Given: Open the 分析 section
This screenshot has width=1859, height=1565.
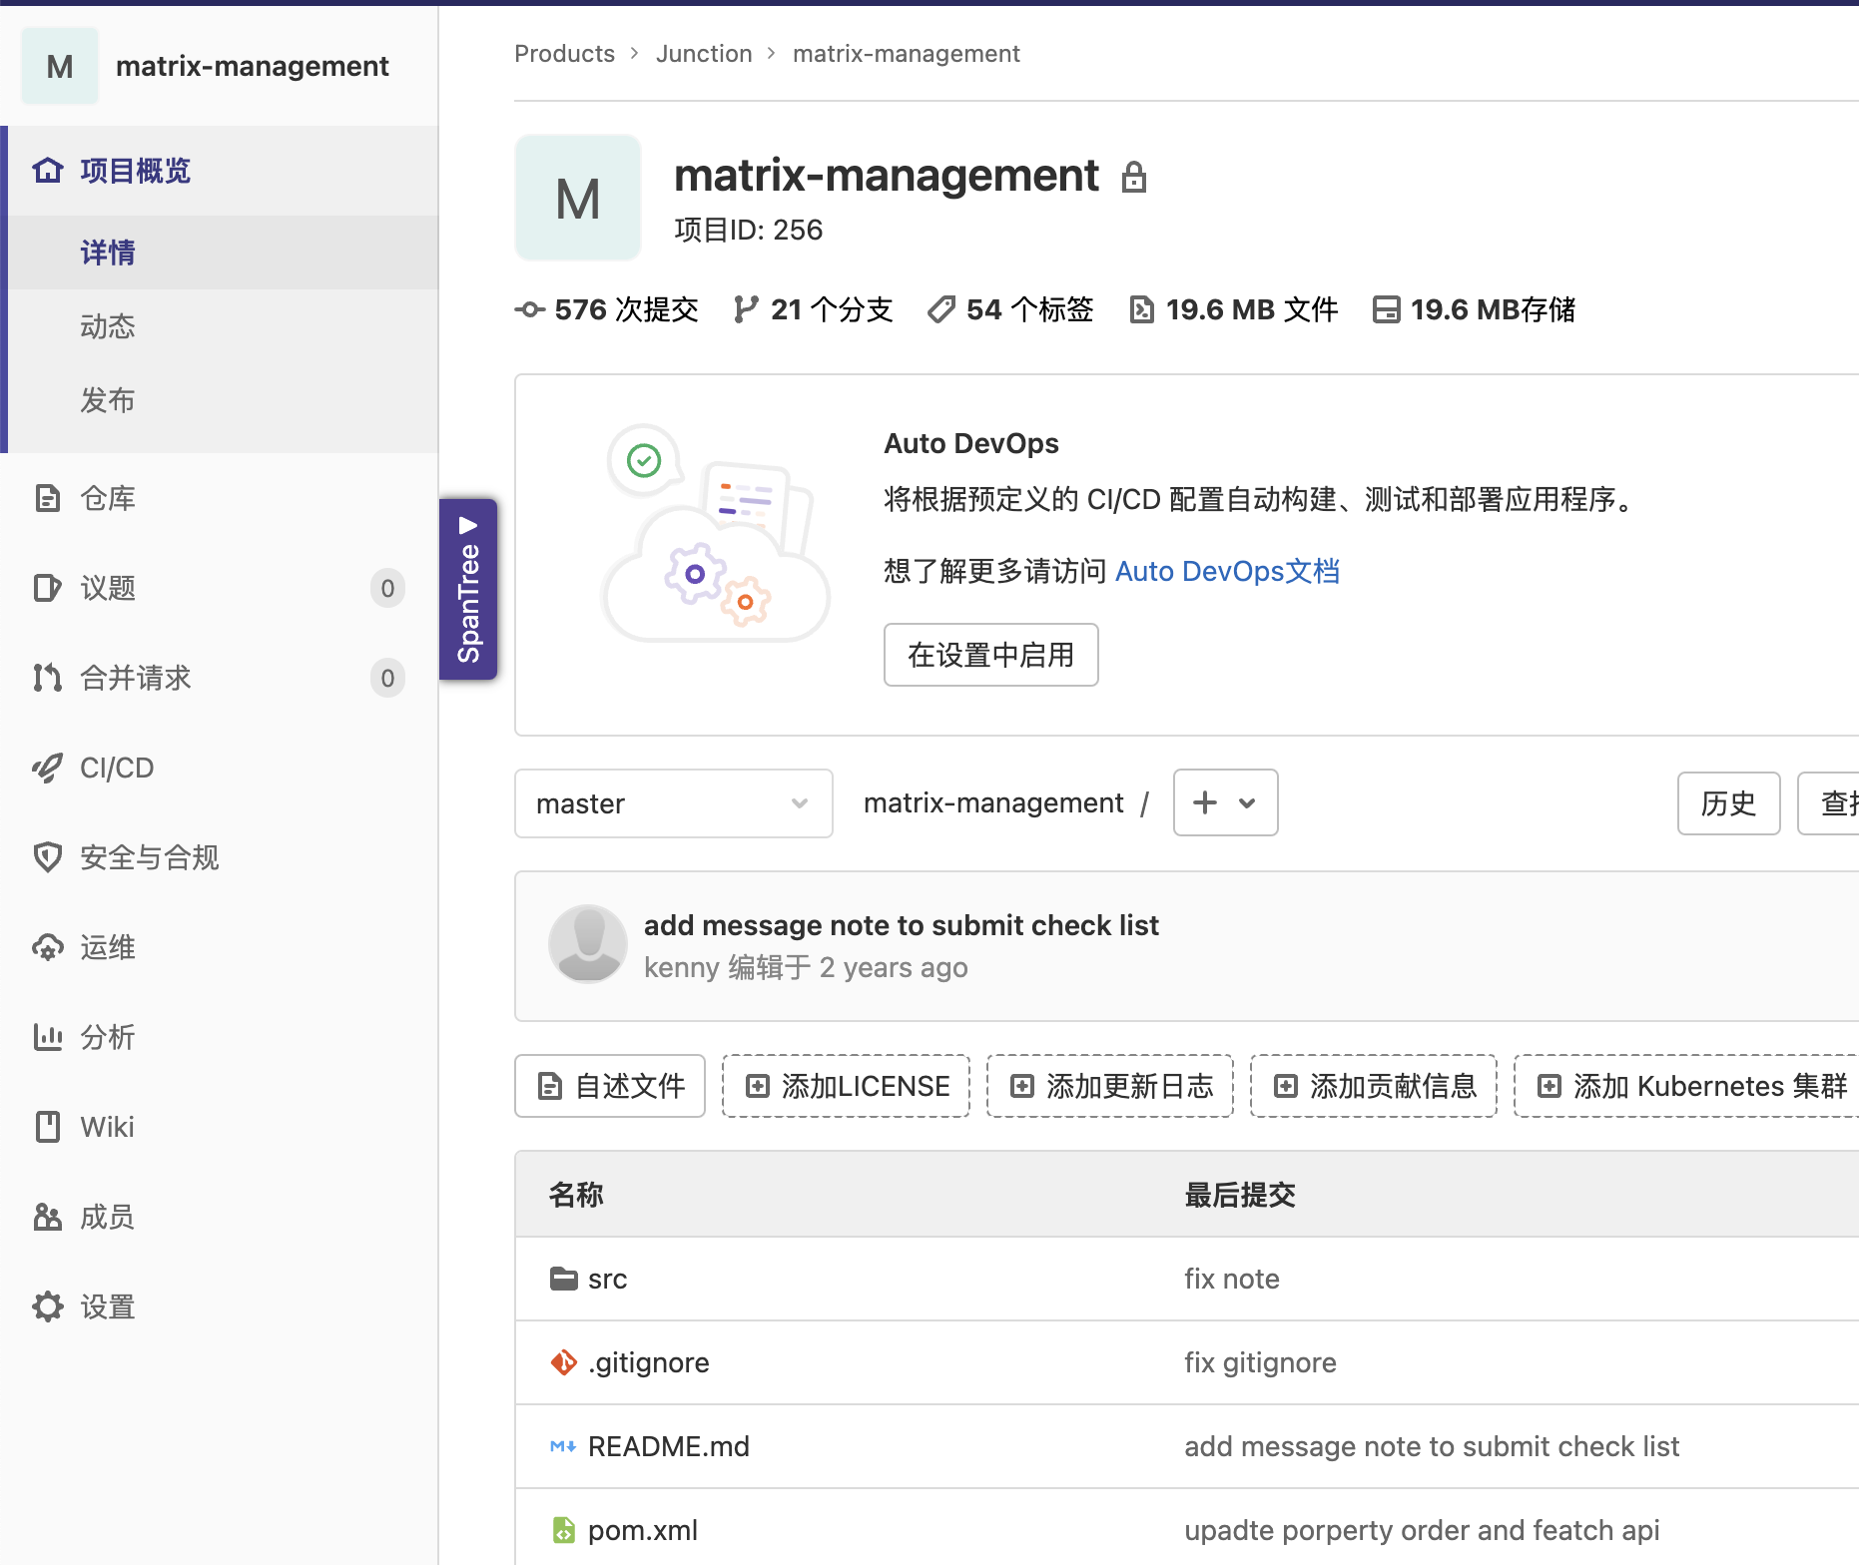Looking at the screenshot, I should 107,1037.
